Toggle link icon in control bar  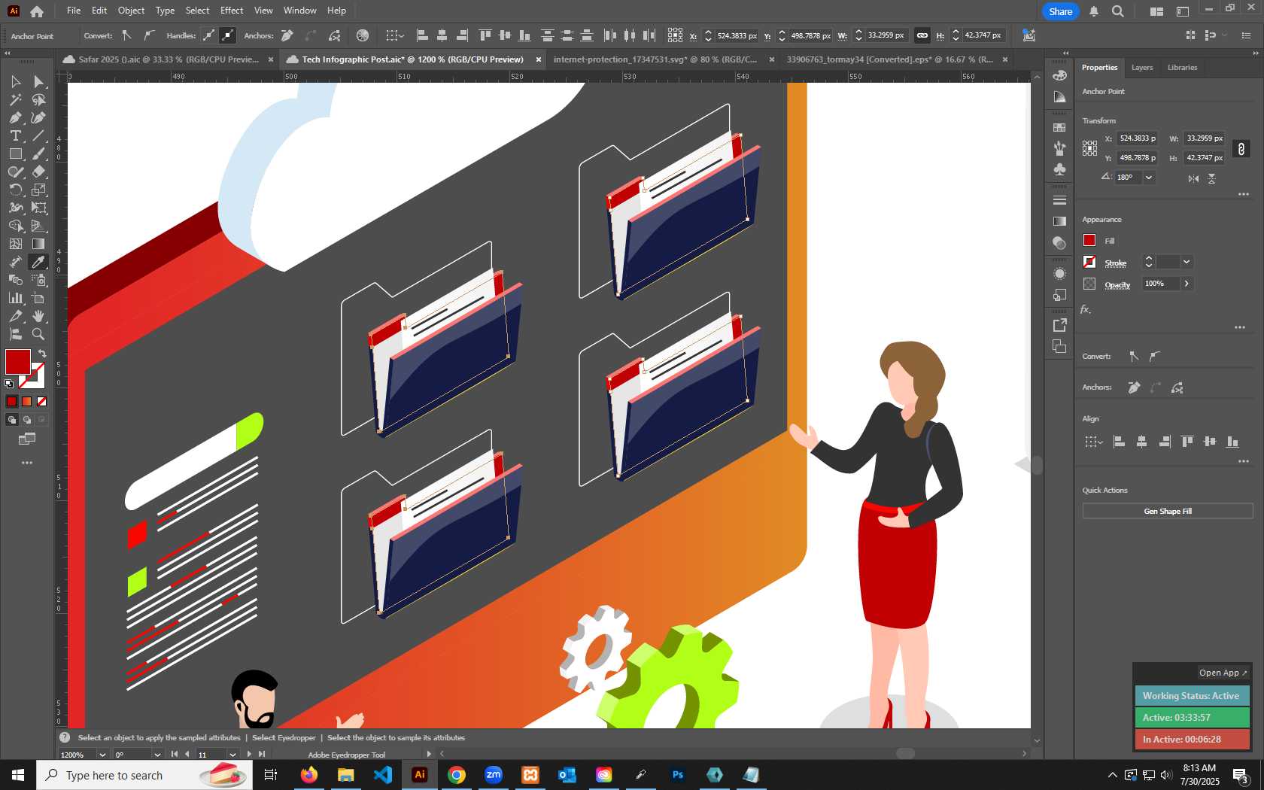coord(922,35)
